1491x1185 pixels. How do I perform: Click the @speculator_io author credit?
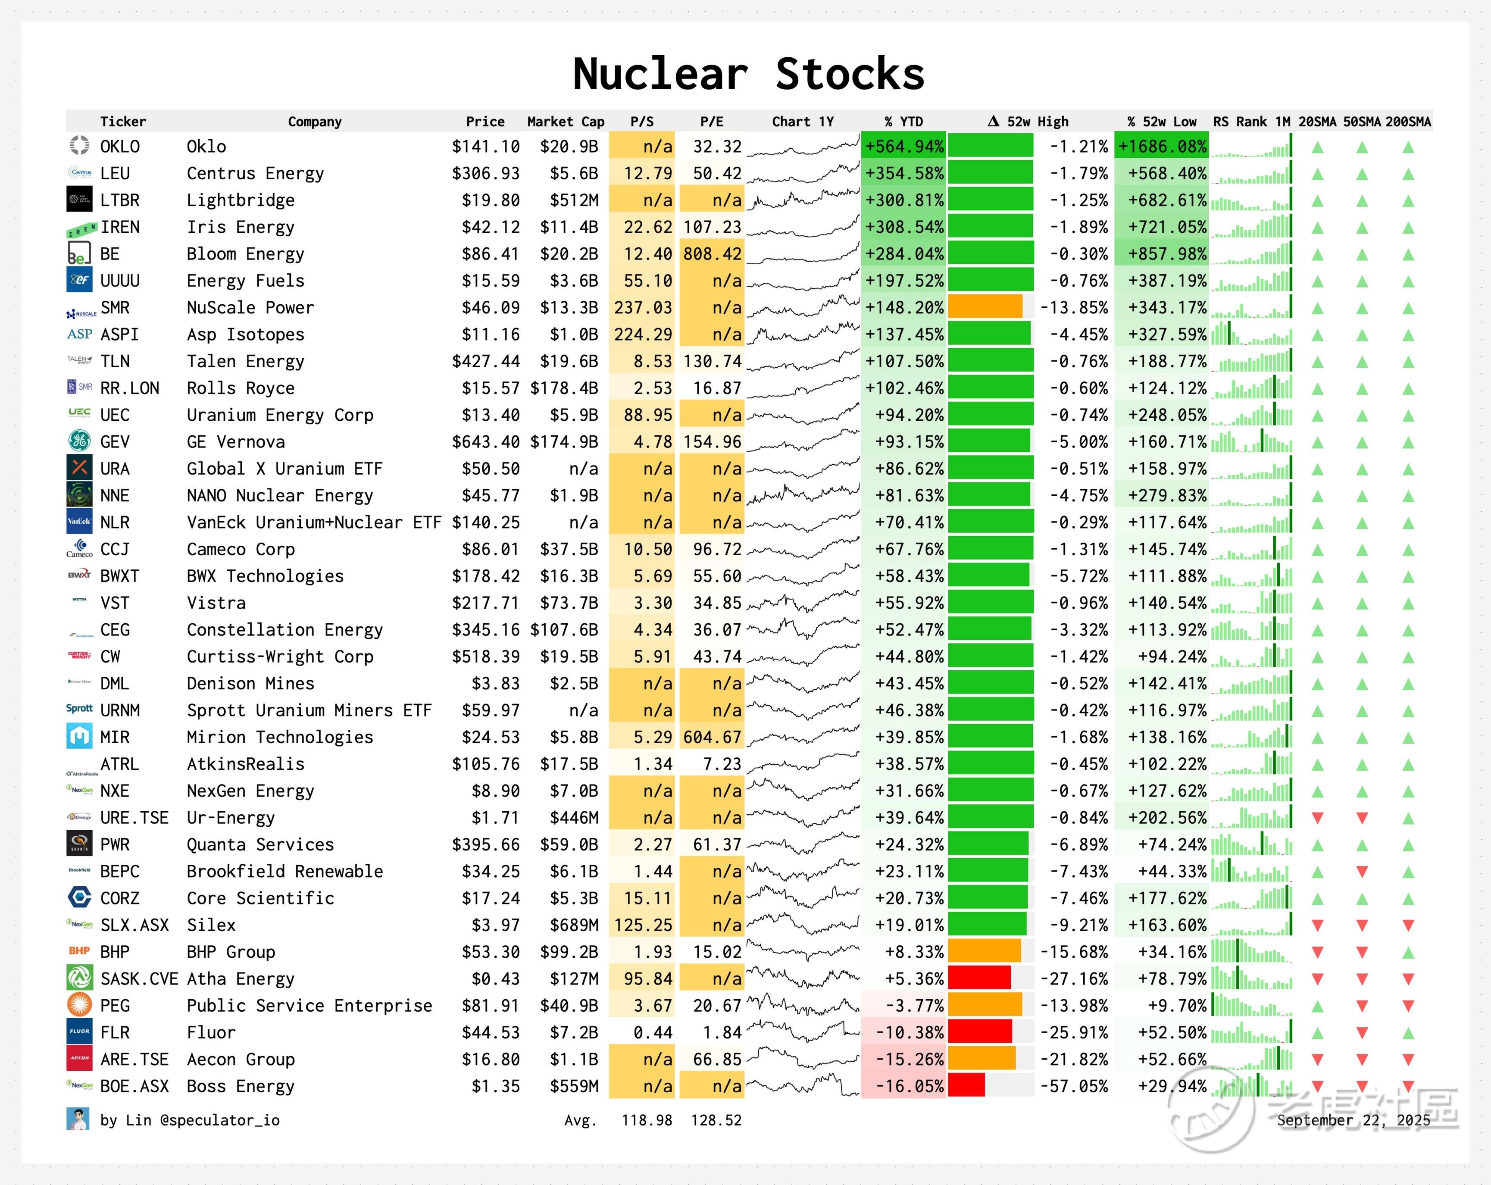pos(220,1120)
